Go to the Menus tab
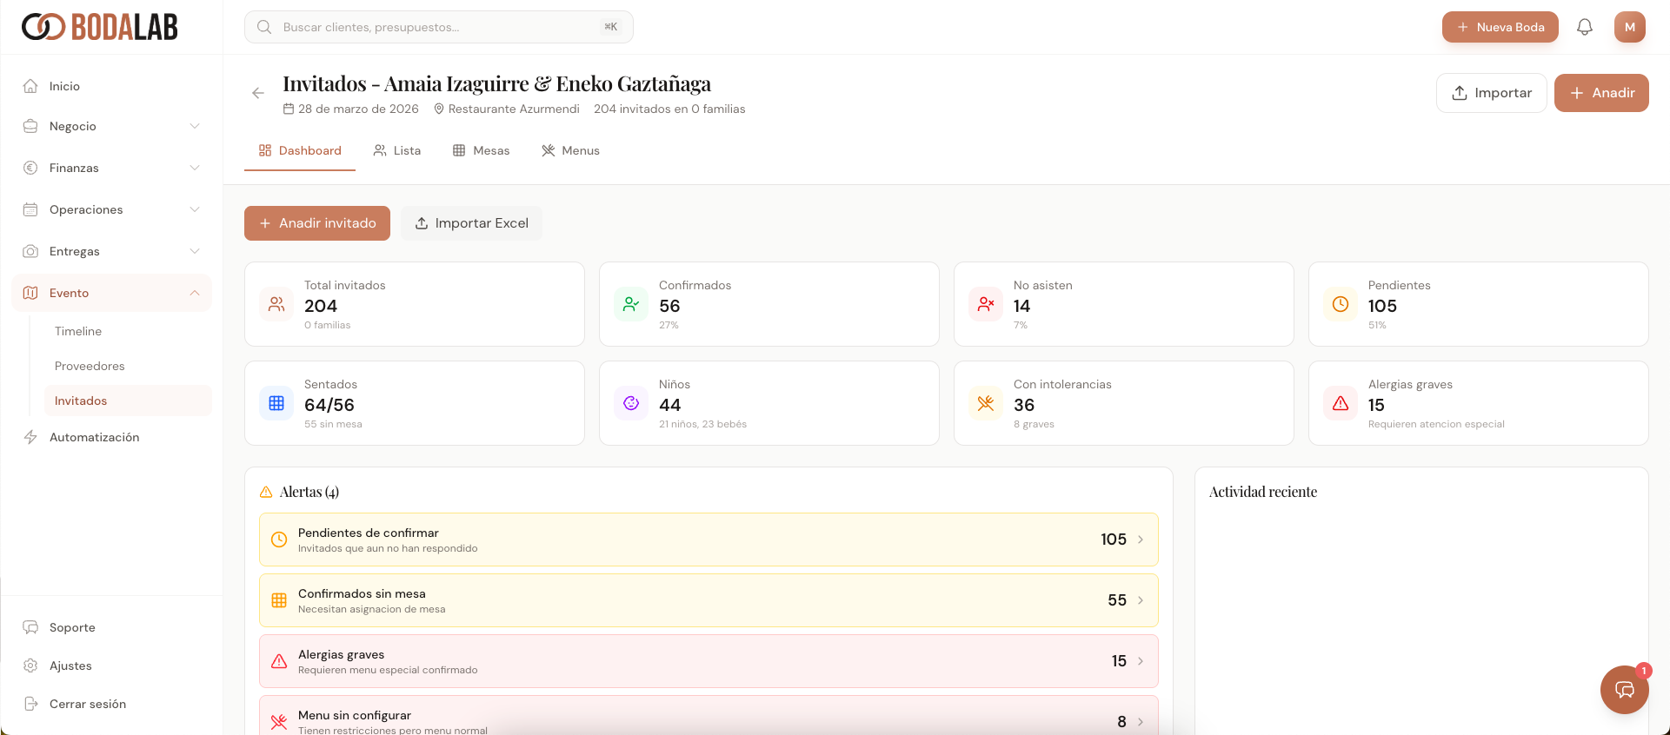1670x735 pixels. pyautogui.click(x=571, y=150)
